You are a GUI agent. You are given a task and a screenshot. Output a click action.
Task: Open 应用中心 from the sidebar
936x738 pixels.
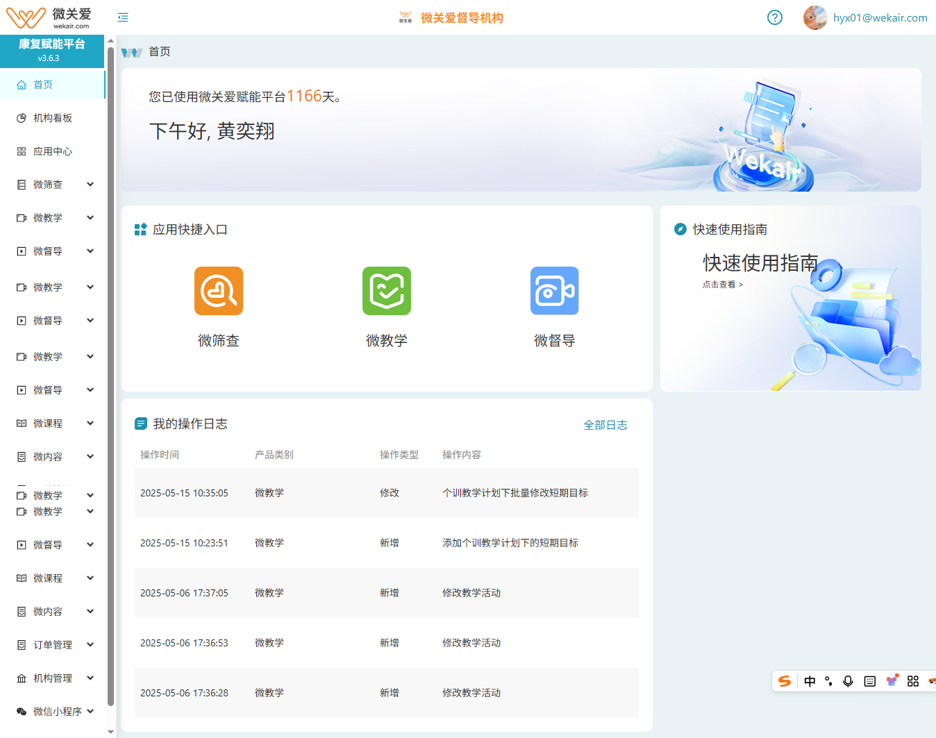(53, 151)
